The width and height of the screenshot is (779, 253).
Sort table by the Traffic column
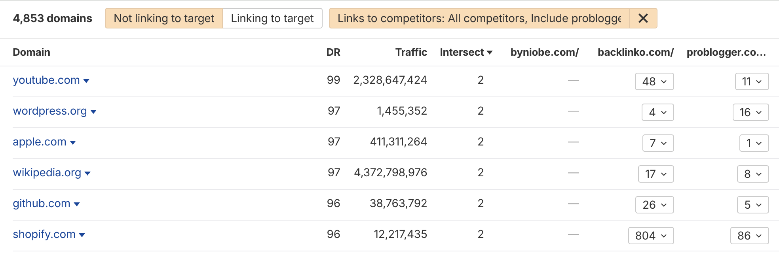click(411, 52)
